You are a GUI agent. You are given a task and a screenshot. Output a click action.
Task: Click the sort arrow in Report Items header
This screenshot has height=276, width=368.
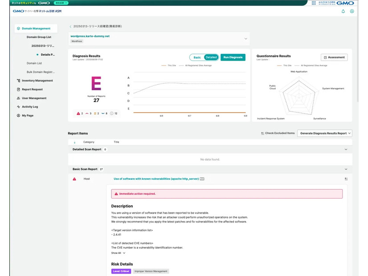pyautogui.click(x=74, y=142)
